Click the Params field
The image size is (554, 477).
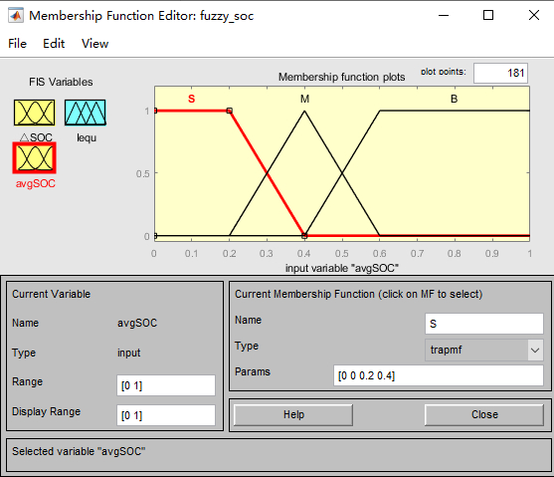[x=439, y=375]
